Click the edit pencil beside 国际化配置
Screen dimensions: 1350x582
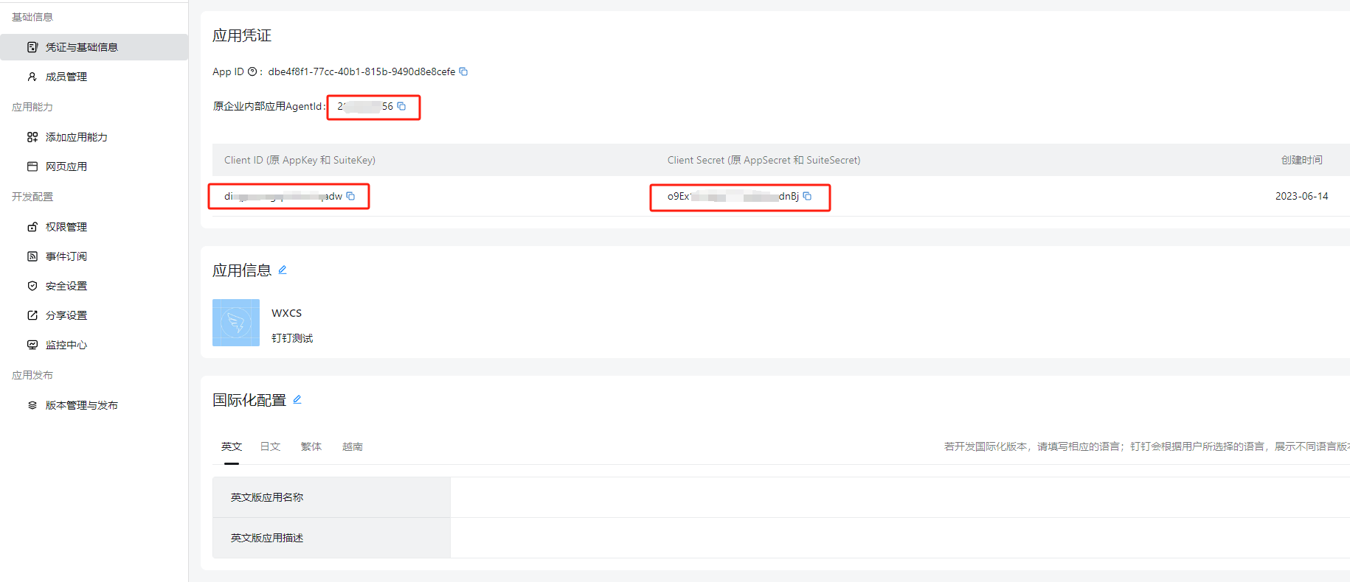tap(297, 399)
